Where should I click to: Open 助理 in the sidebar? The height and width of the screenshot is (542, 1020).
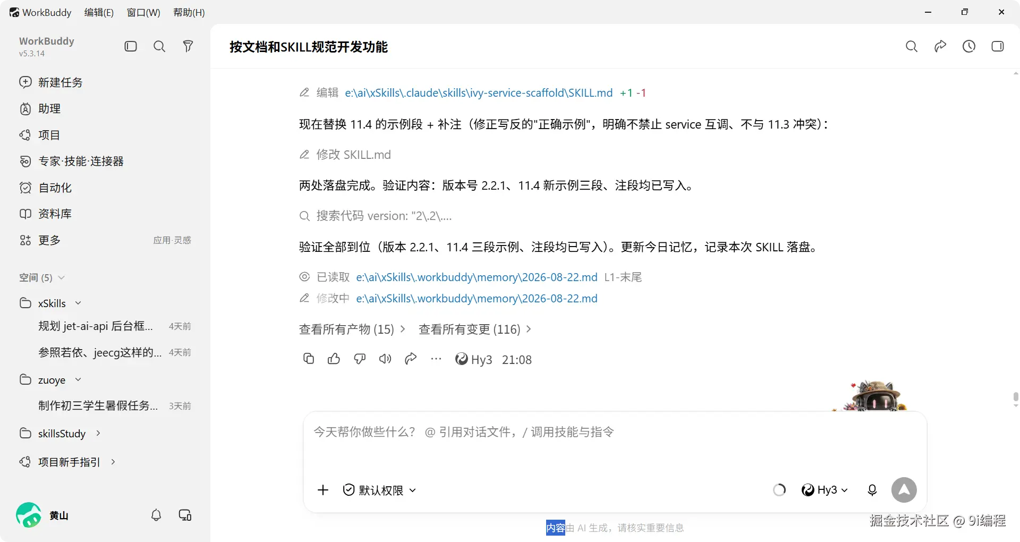coord(40,108)
